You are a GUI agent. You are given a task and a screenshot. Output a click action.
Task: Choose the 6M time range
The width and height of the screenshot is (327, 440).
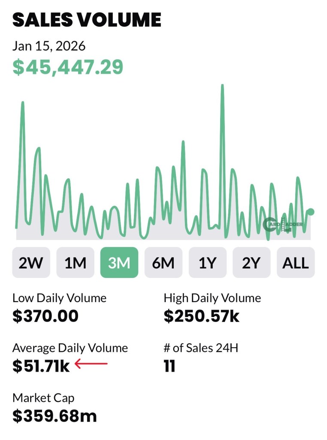[x=163, y=263]
